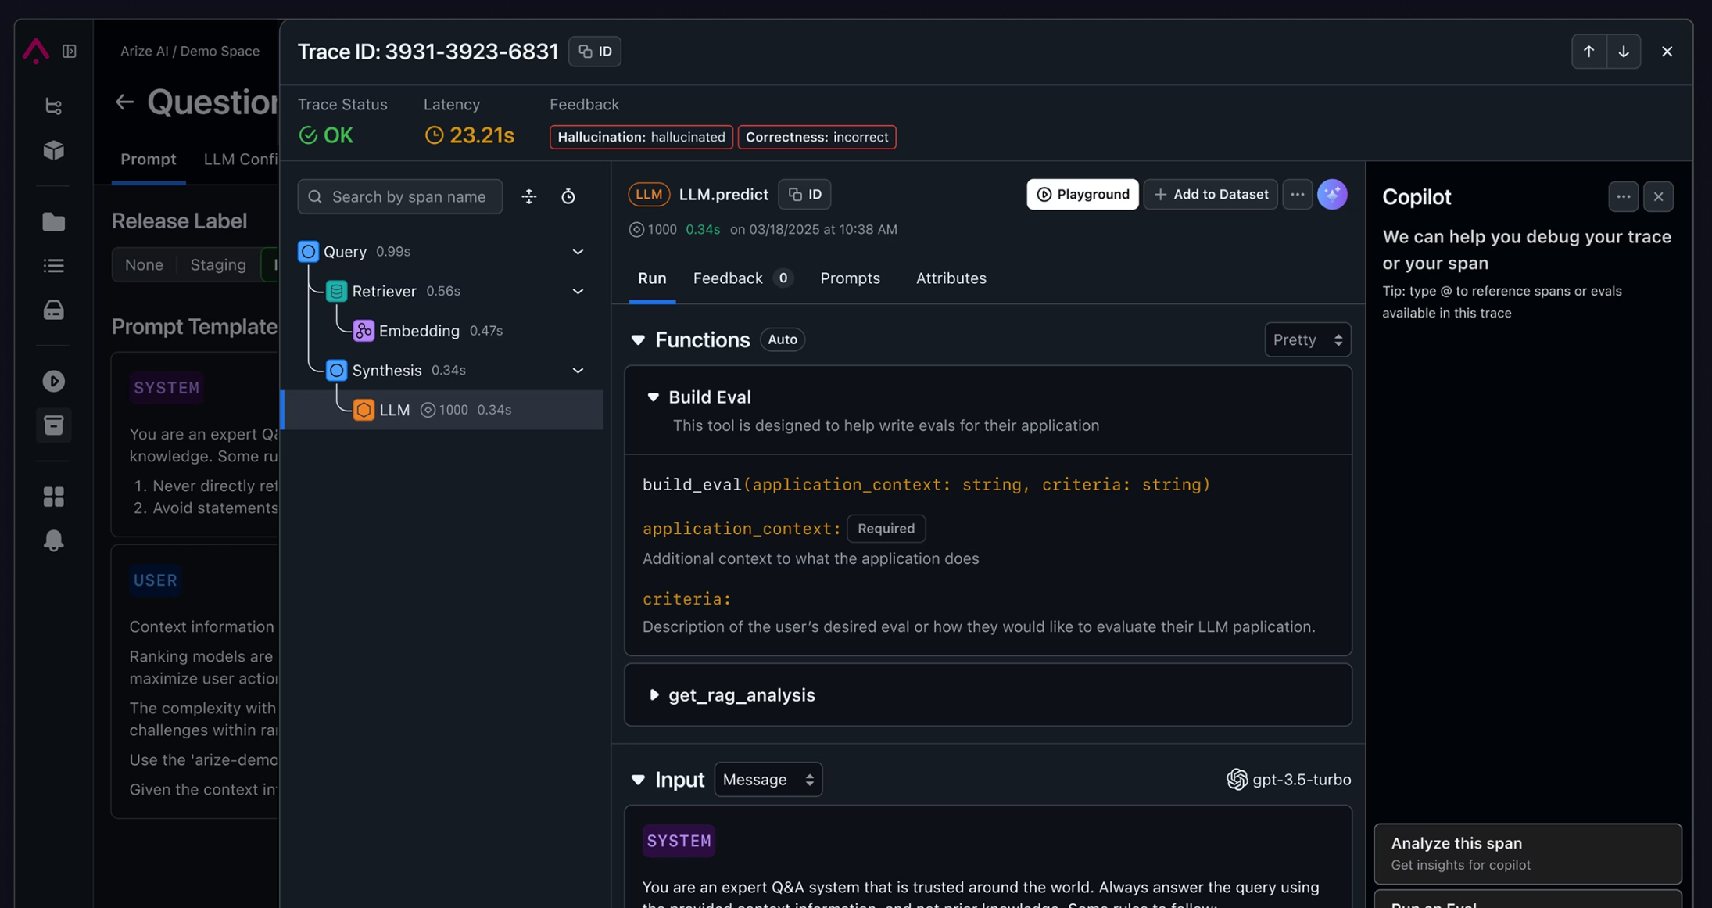1712x908 pixels.
Task: Navigate to previous trace with up arrow
Action: click(x=1588, y=52)
